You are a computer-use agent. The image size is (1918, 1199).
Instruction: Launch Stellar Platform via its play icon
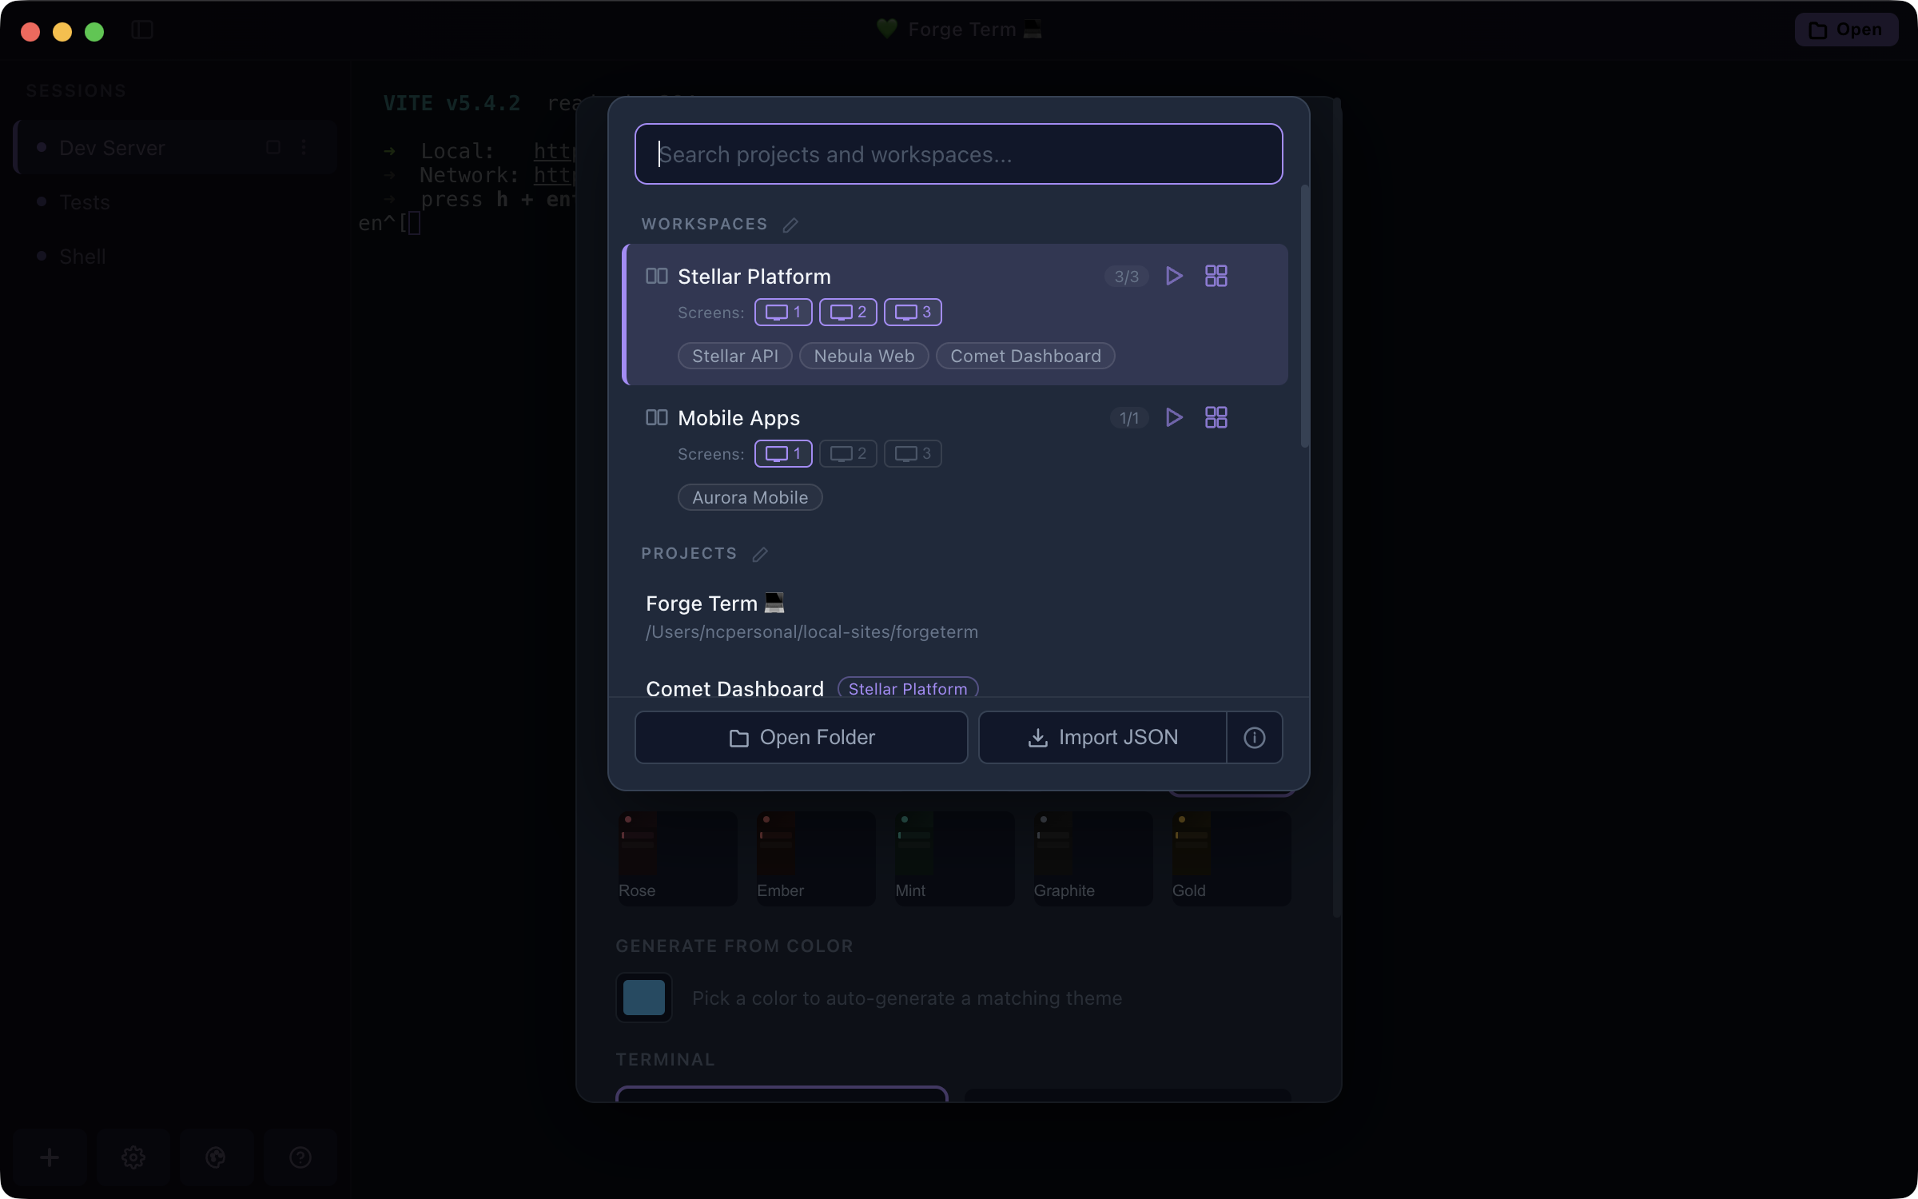(1173, 276)
